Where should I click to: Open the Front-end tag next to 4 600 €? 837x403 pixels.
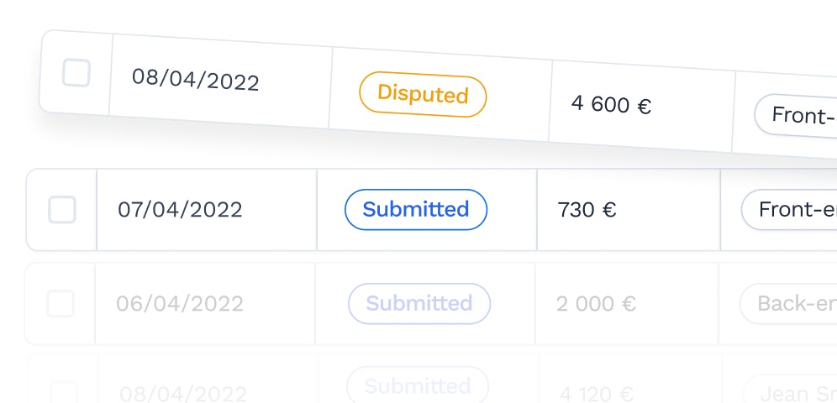click(x=795, y=115)
